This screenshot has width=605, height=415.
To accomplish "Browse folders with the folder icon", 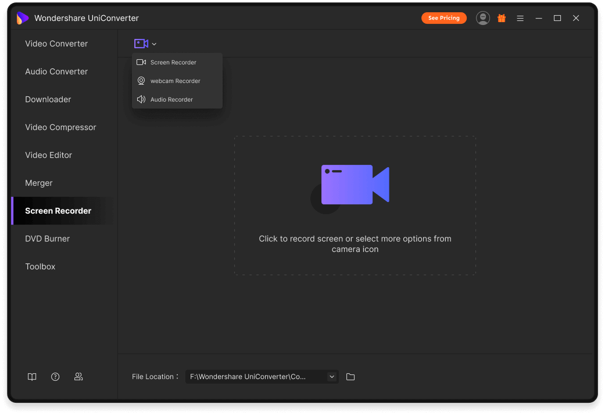I will (x=350, y=376).
